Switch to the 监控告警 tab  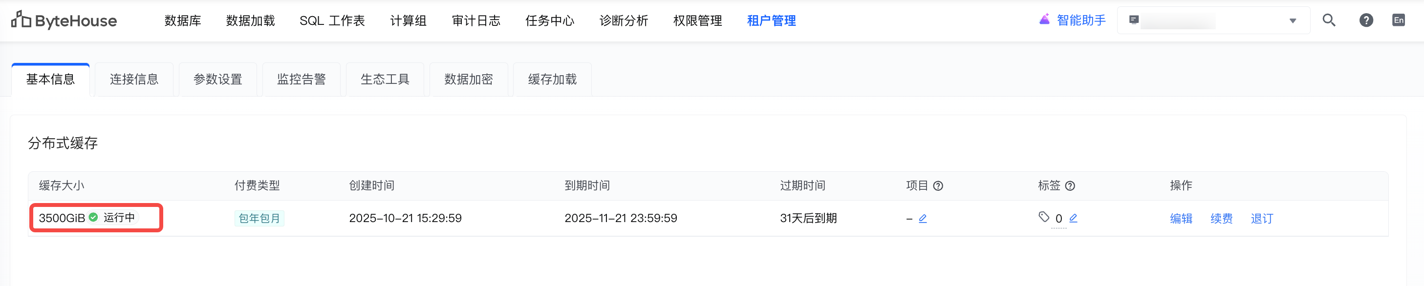pos(302,80)
